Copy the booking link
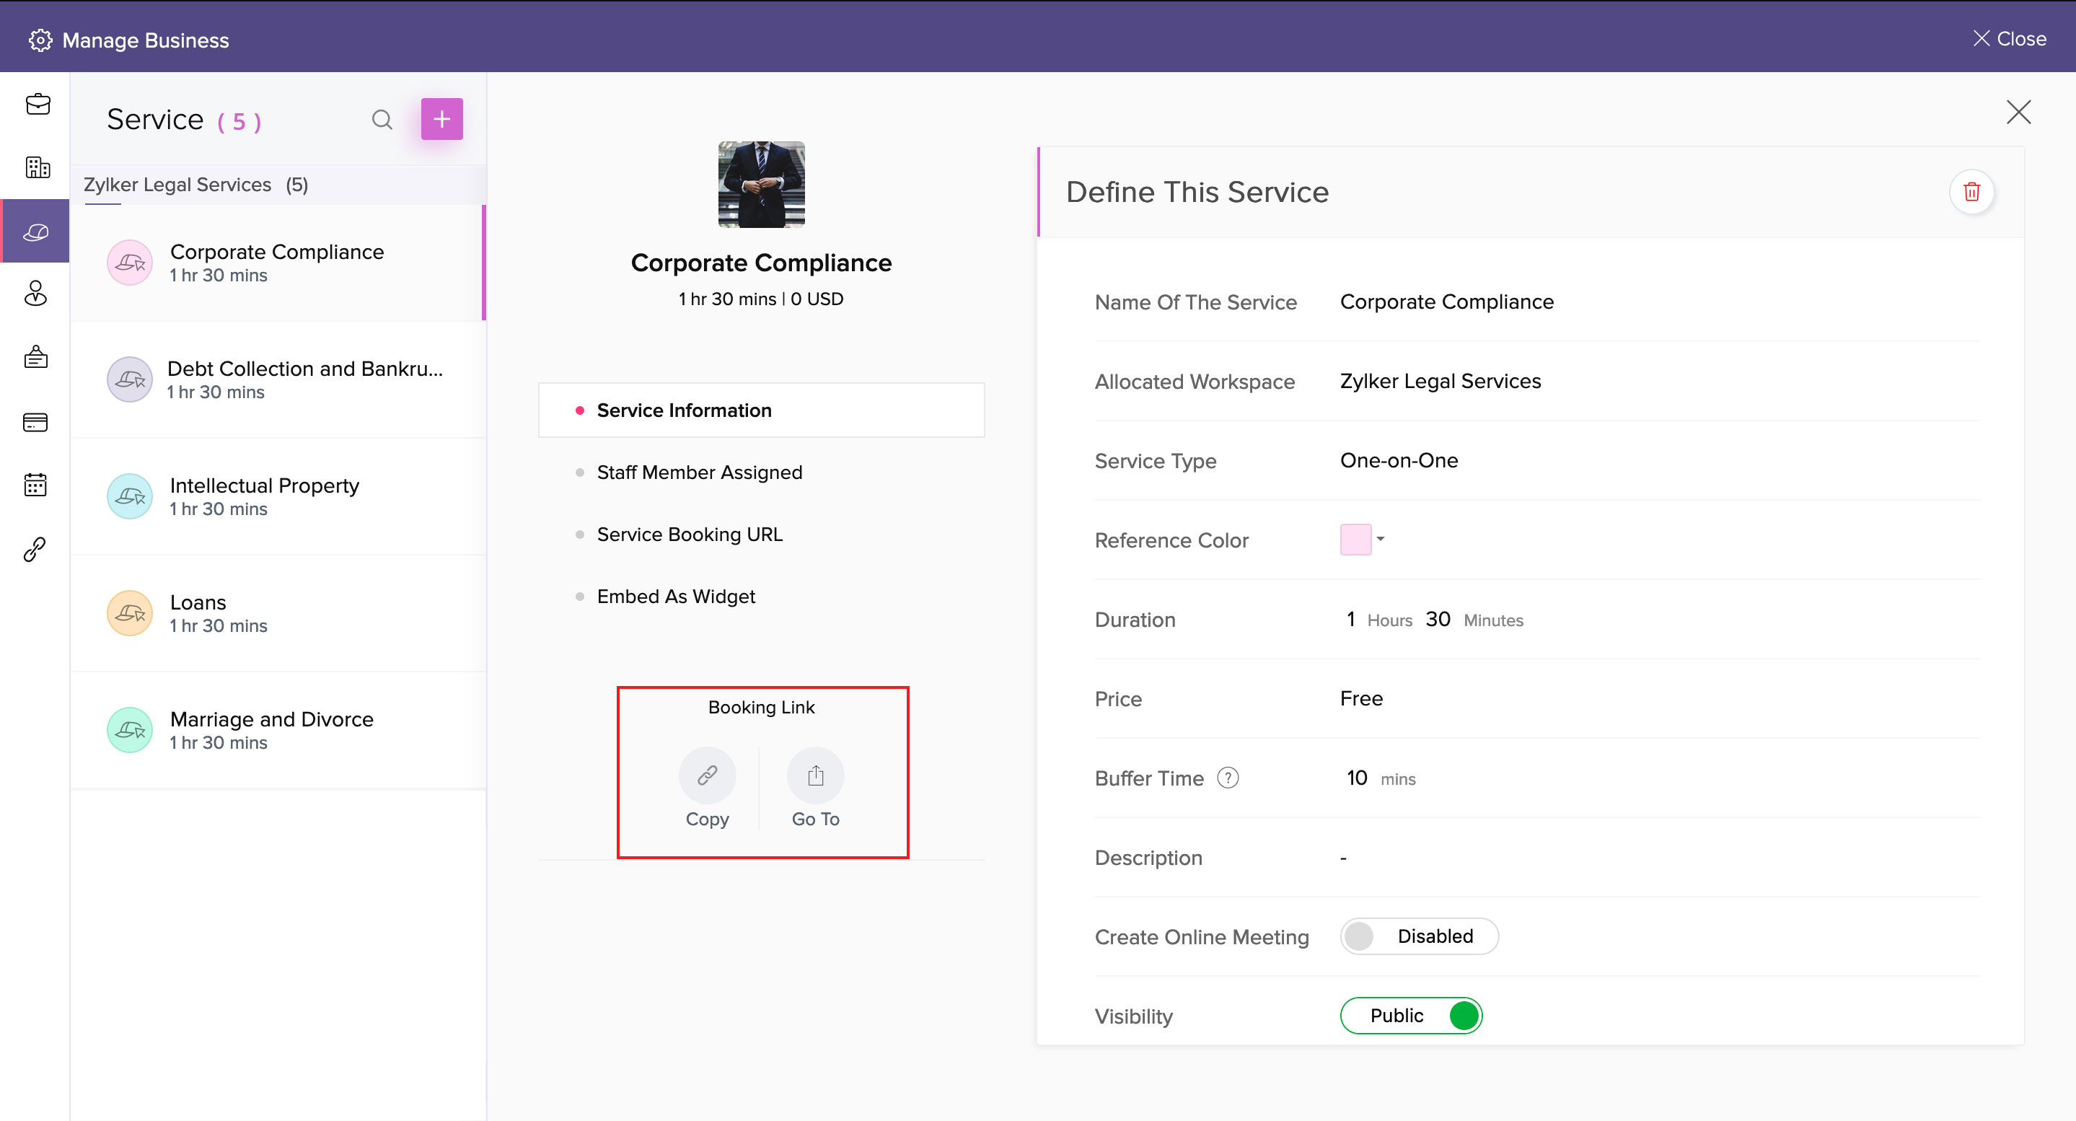The height and width of the screenshot is (1121, 2076). click(707, 776)
